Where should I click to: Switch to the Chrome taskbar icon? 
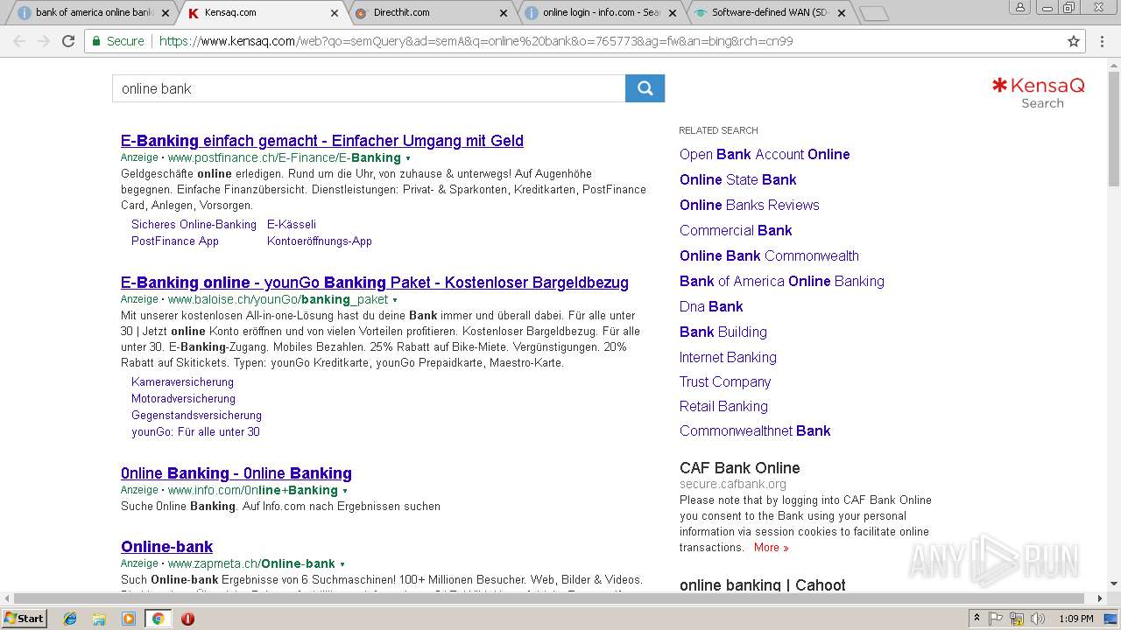click(x=158, y=619)
